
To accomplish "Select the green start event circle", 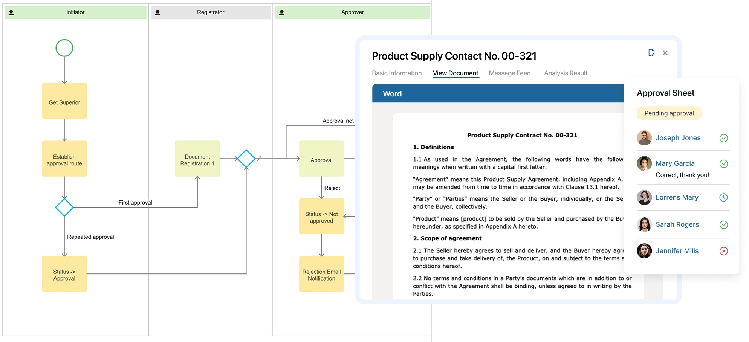I will (x=64, y=48).
